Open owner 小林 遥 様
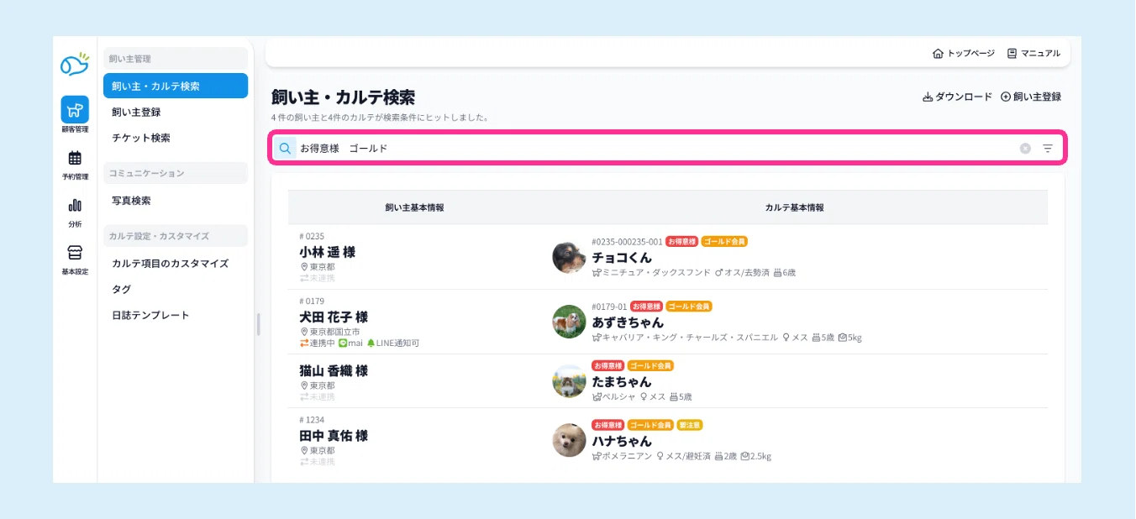Image resolution: width=1136 pixels, height=519 pixels. (x=327, y=252)
